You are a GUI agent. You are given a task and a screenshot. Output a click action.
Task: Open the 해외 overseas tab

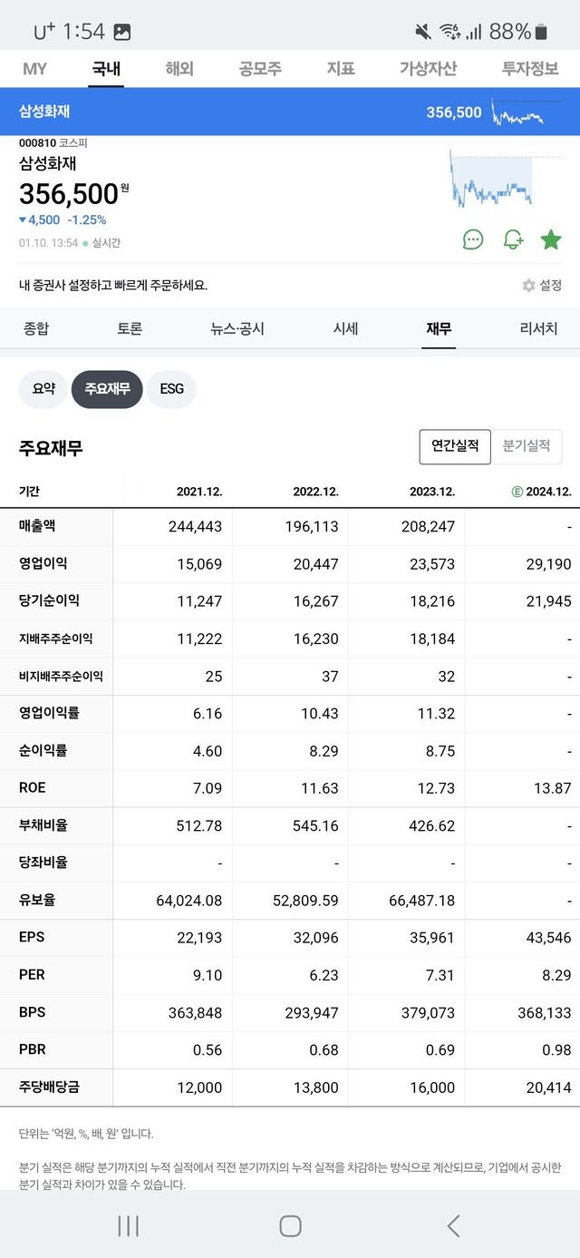click(x=180, y=68)
